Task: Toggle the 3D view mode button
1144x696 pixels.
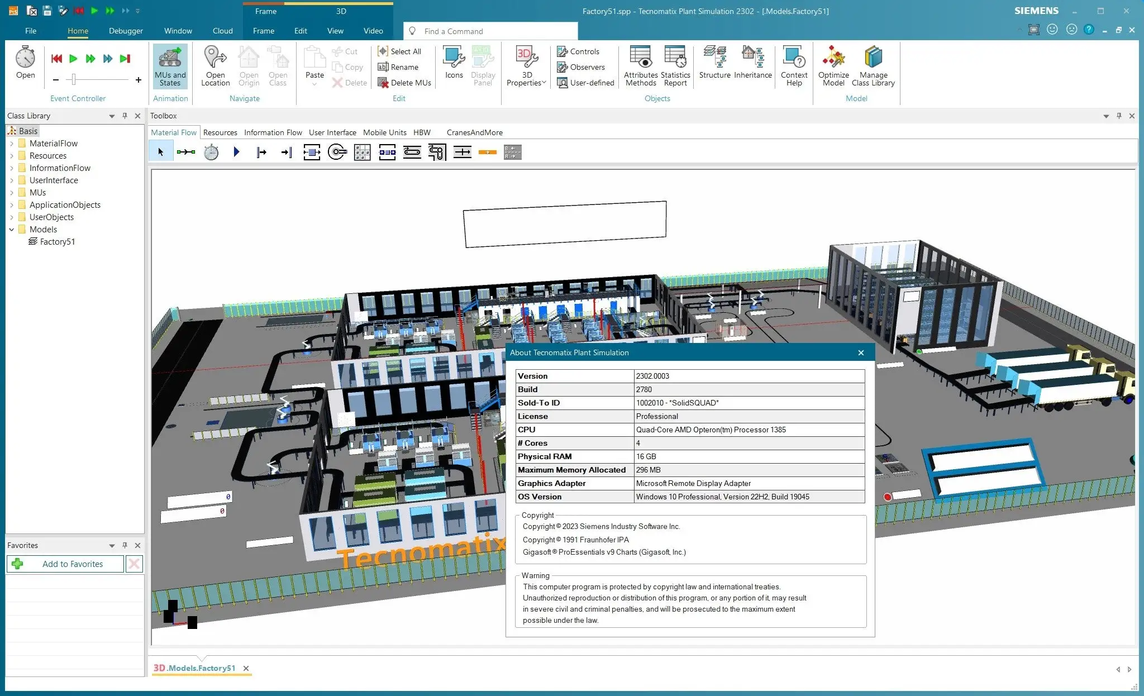Action: (x=341, y=11)
